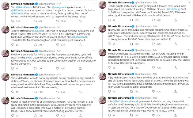Viewport: 193px width, 118px height.
Task: Like the Mehul Choksi Case tweet
Action: pyautogui.click(x=153, y=67)
